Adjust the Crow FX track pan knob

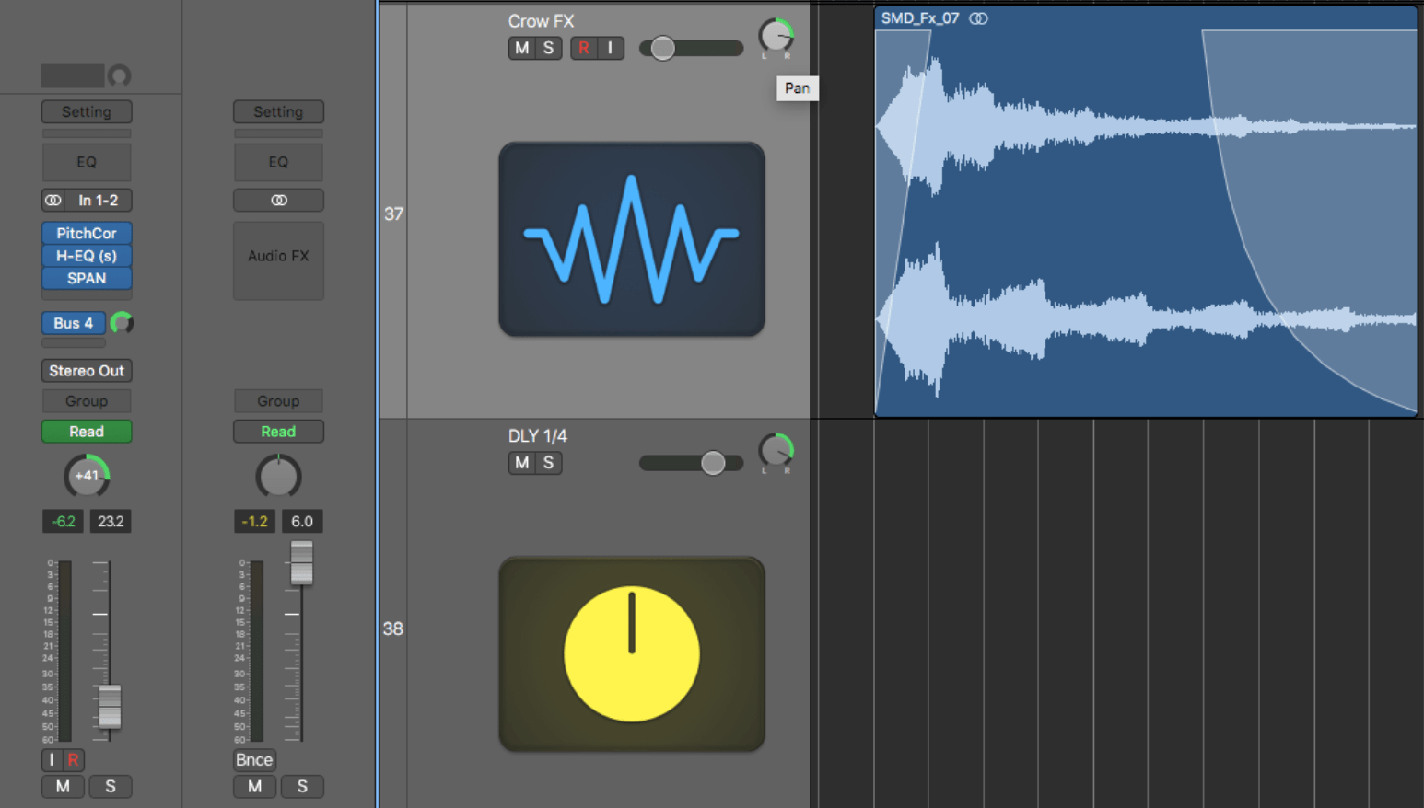click(x=776, y=36)
